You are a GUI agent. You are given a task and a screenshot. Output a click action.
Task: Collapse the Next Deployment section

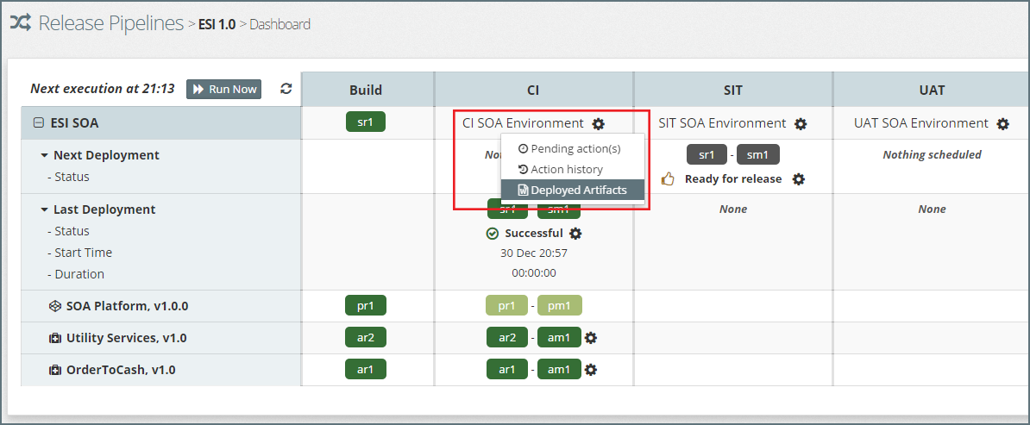click(44, 156)
